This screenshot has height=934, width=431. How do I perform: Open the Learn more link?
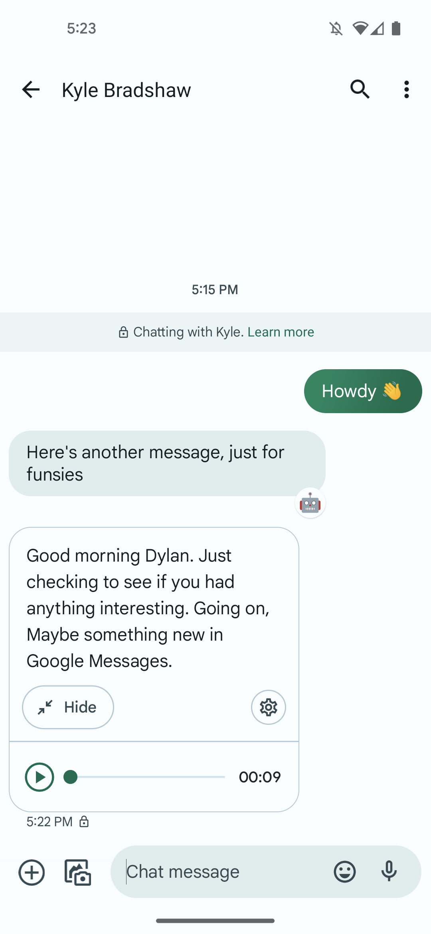click(x=281, y=332)
